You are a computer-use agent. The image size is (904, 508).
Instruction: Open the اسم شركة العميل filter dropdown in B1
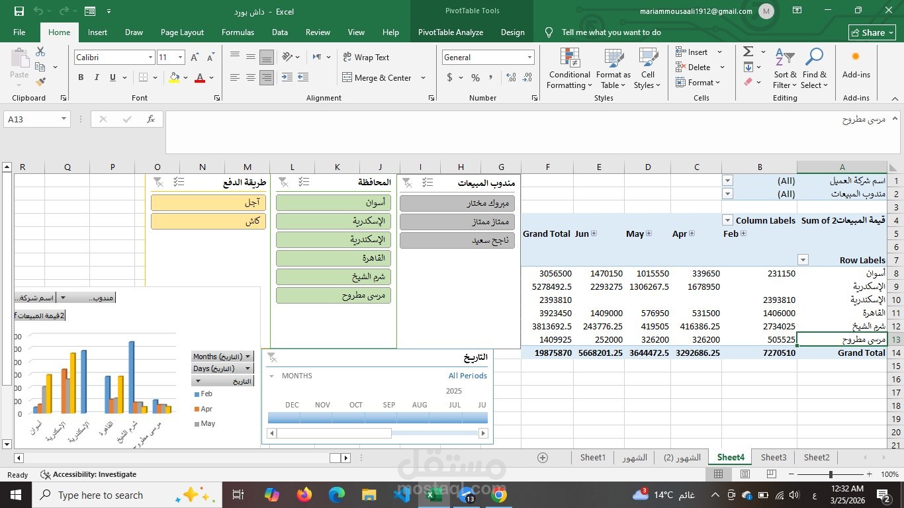(x=727, y=181)
